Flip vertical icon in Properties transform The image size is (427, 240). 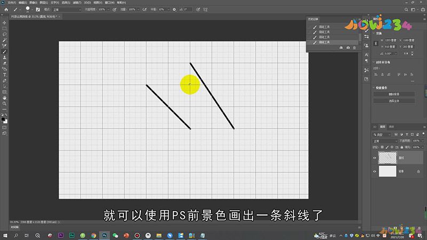[x=412, y=54]
